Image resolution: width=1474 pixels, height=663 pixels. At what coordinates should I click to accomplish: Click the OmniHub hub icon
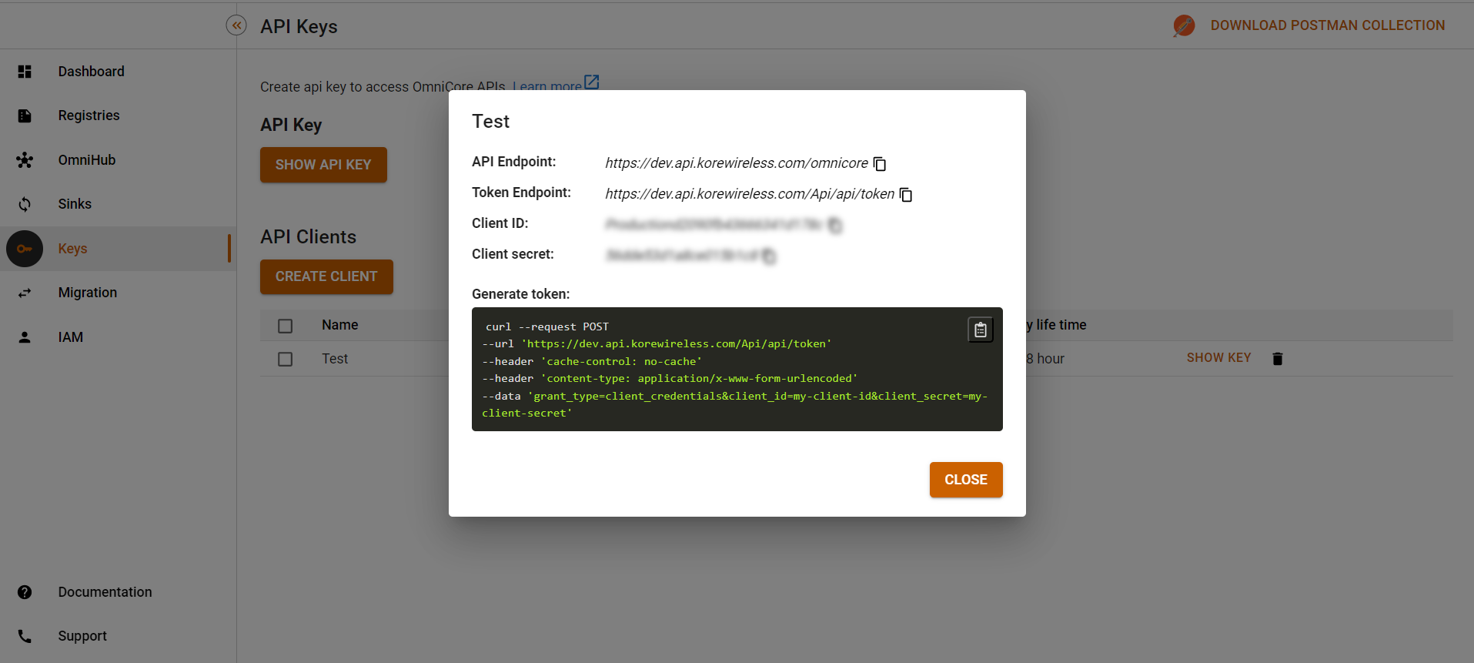(25, 160)
